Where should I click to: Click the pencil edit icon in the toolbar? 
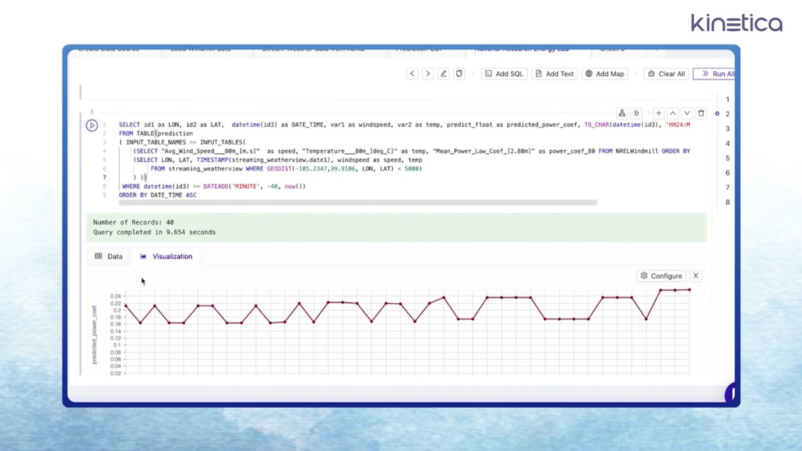pyautogui.click(x=443, y=73)
